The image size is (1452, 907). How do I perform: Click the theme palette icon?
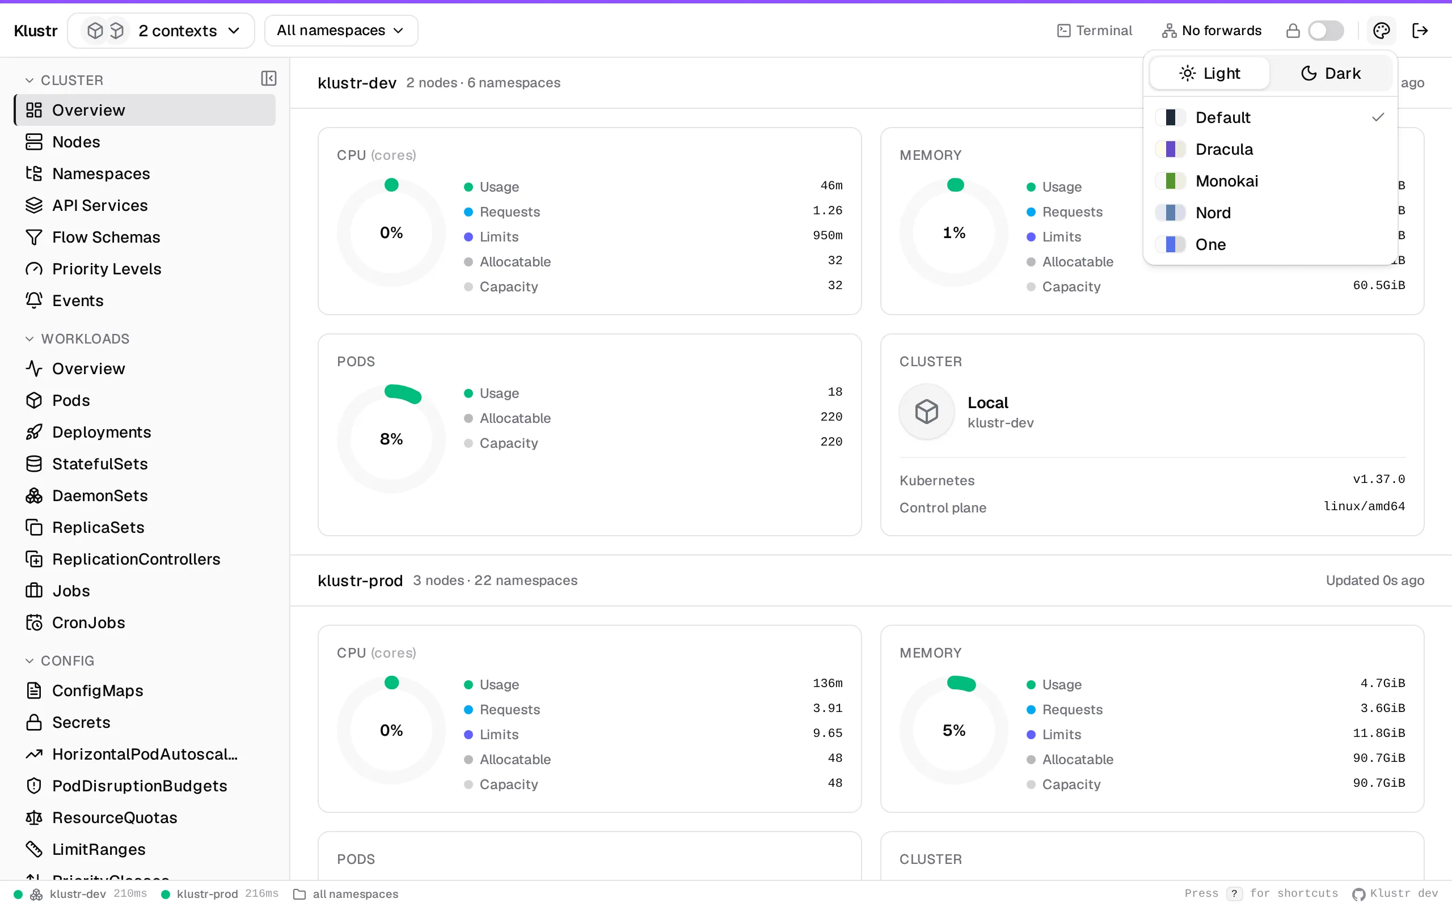[1381, 31]
